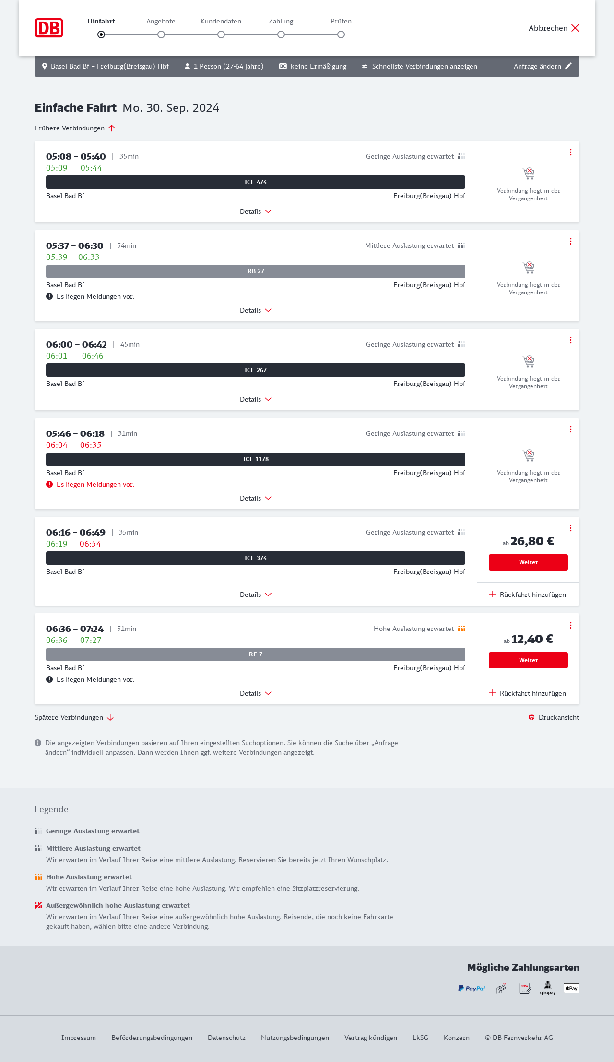
Task: Select the Prüfen step circle
Action: [x=341, y=35]
